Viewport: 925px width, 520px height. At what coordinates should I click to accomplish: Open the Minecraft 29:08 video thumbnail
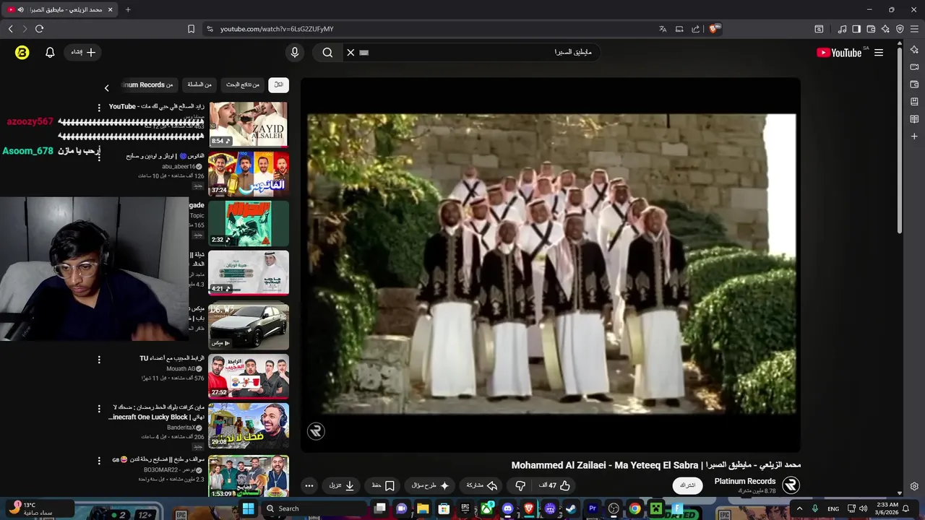point(249,426)
